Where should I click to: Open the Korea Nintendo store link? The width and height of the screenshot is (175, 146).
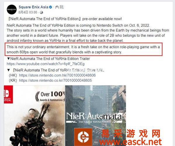click(x=55, y=80)
